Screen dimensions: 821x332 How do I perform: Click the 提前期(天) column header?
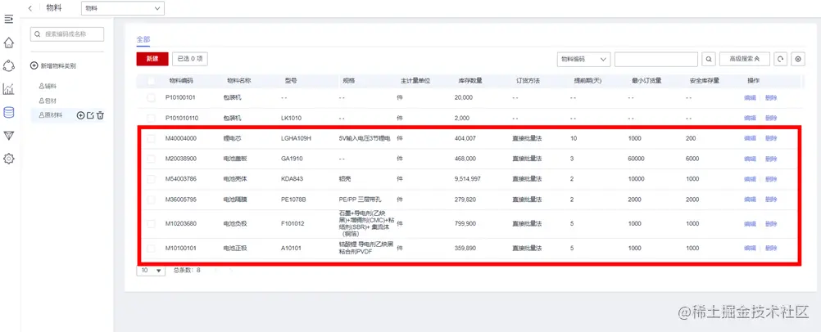[587, 81]
